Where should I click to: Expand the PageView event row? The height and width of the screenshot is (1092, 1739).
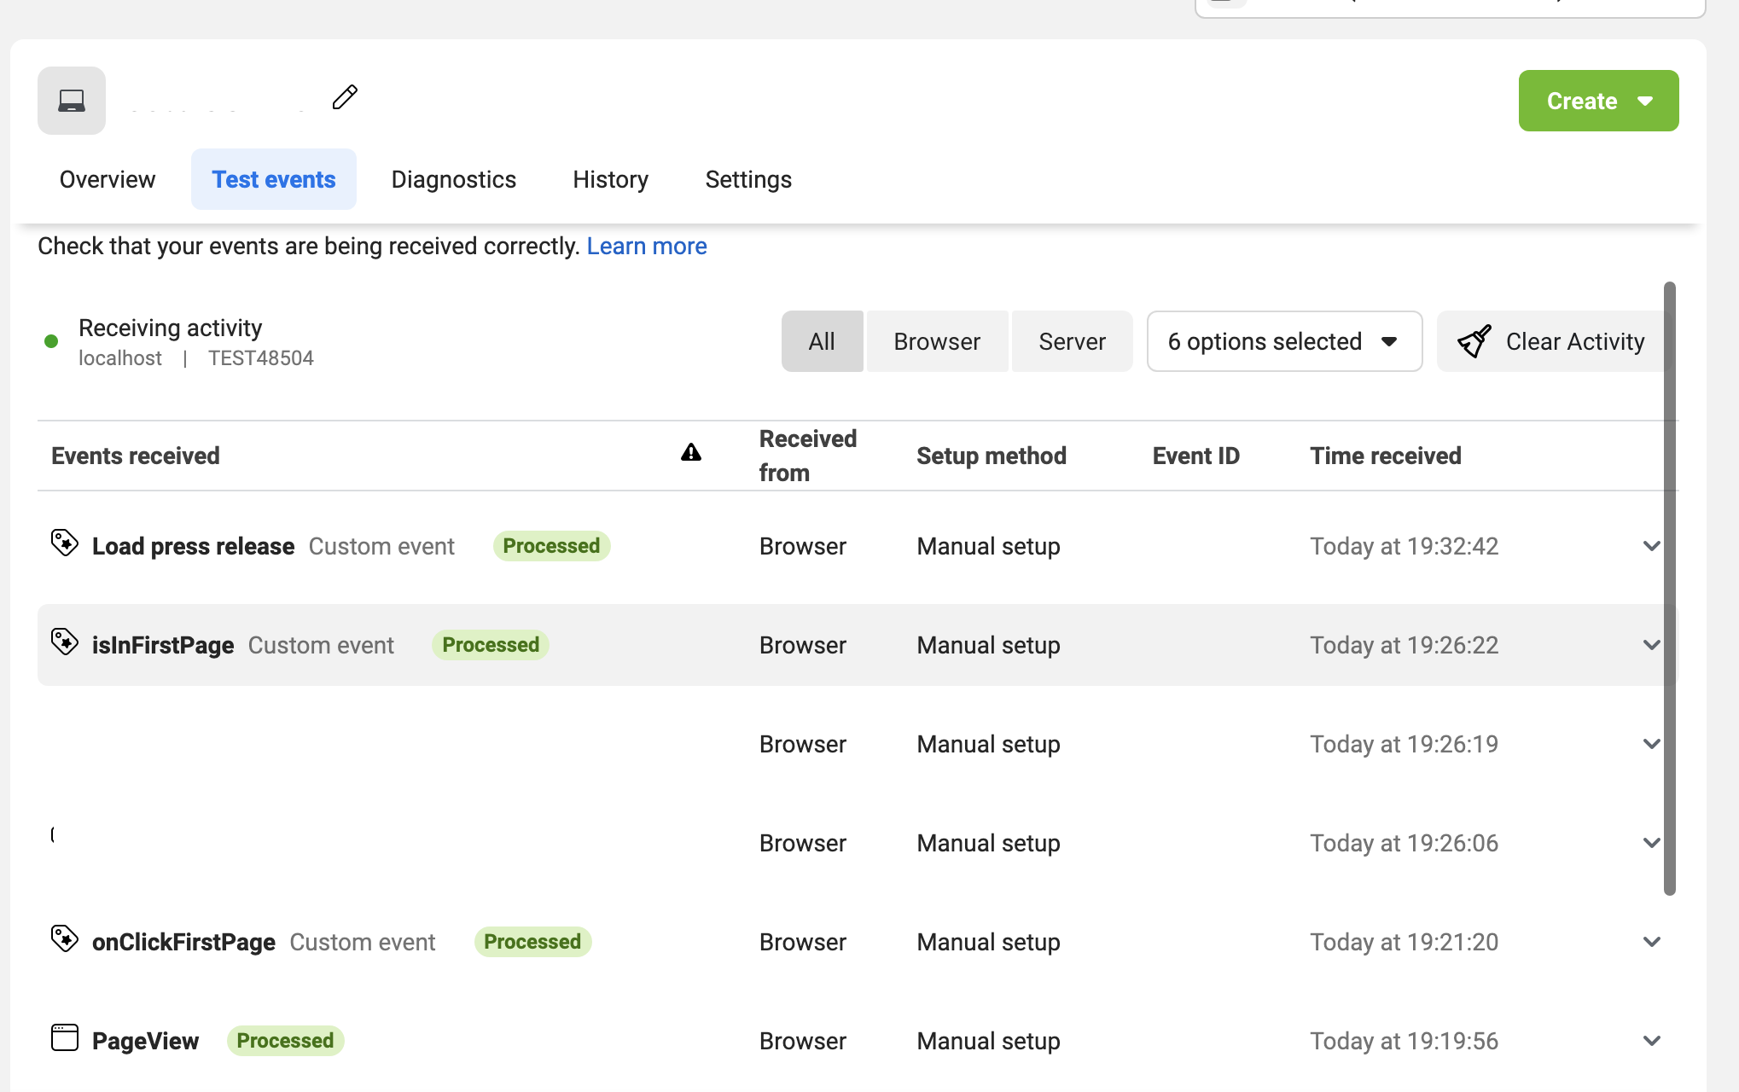coord(1652,1041)
